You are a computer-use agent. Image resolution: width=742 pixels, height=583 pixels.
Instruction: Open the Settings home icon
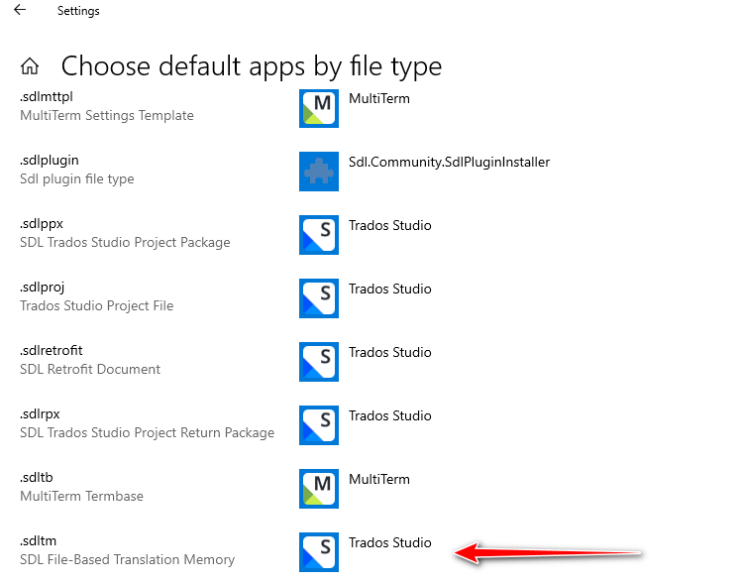[30, 66]
